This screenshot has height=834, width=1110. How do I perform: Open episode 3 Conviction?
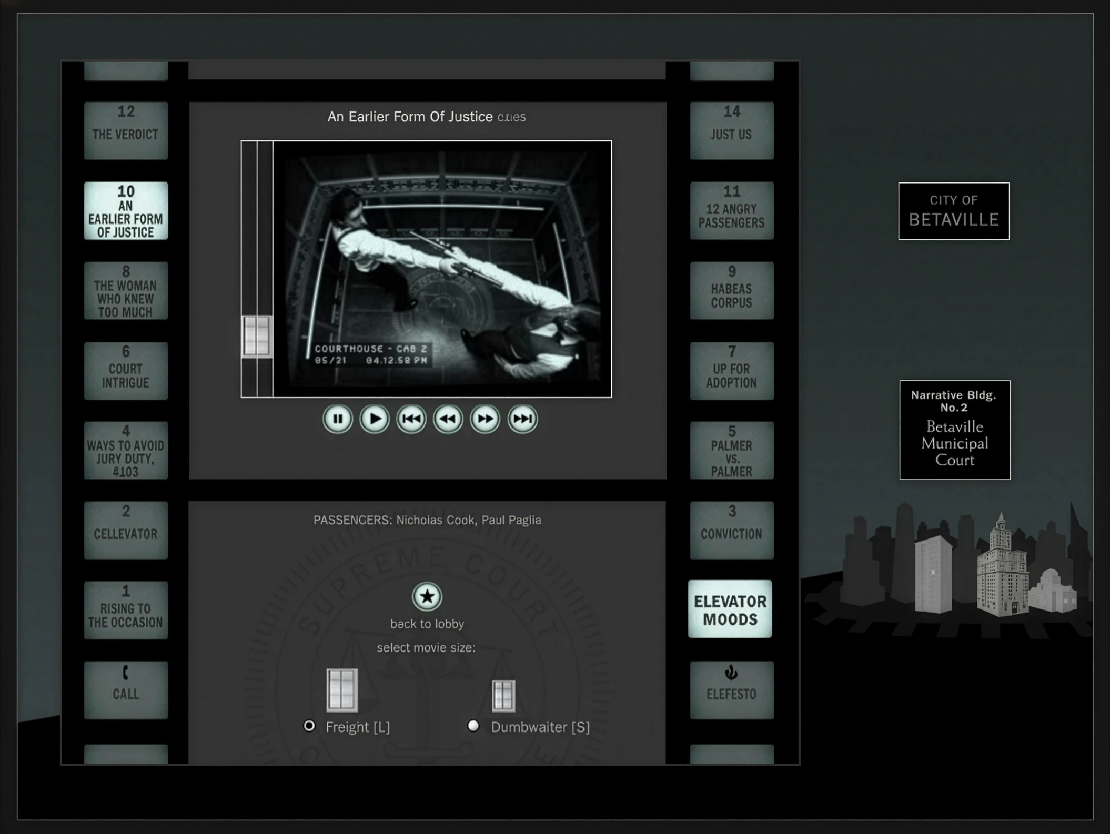click(x=732, y=530)
